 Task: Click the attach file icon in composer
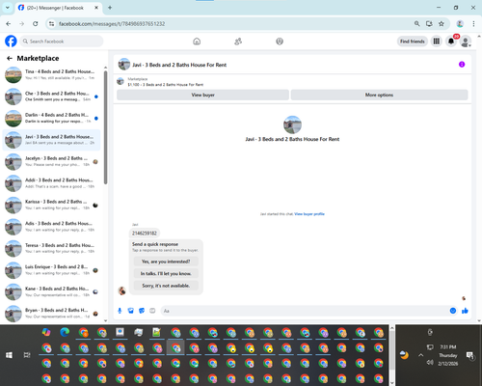pyautogui.click(x=131, y=311)
